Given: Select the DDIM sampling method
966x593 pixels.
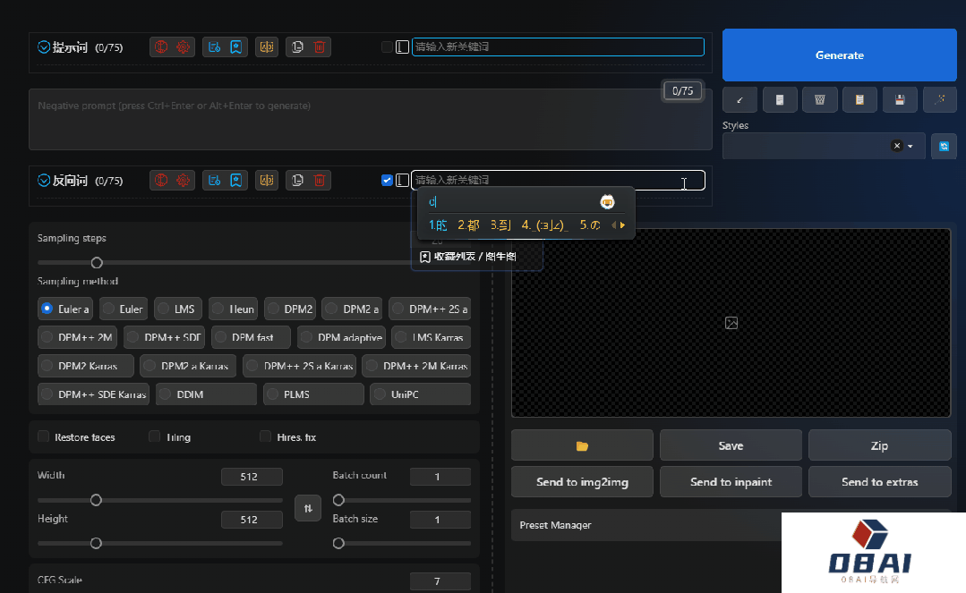Looking at the screenshot, I should coord(206,394).
